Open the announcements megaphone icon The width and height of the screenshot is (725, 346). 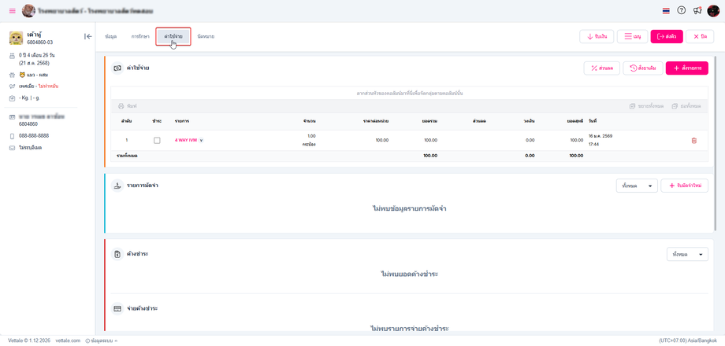coord(697,10)
